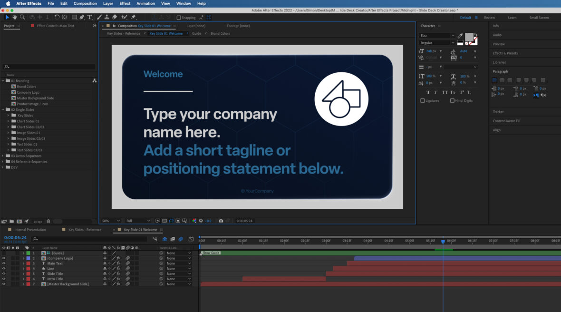
Task: Open the Animation menu
Action: point(145,4)
